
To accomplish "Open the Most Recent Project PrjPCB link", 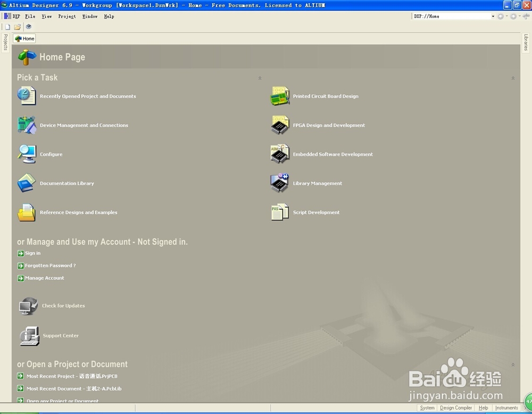I will (x=72, y=376).
